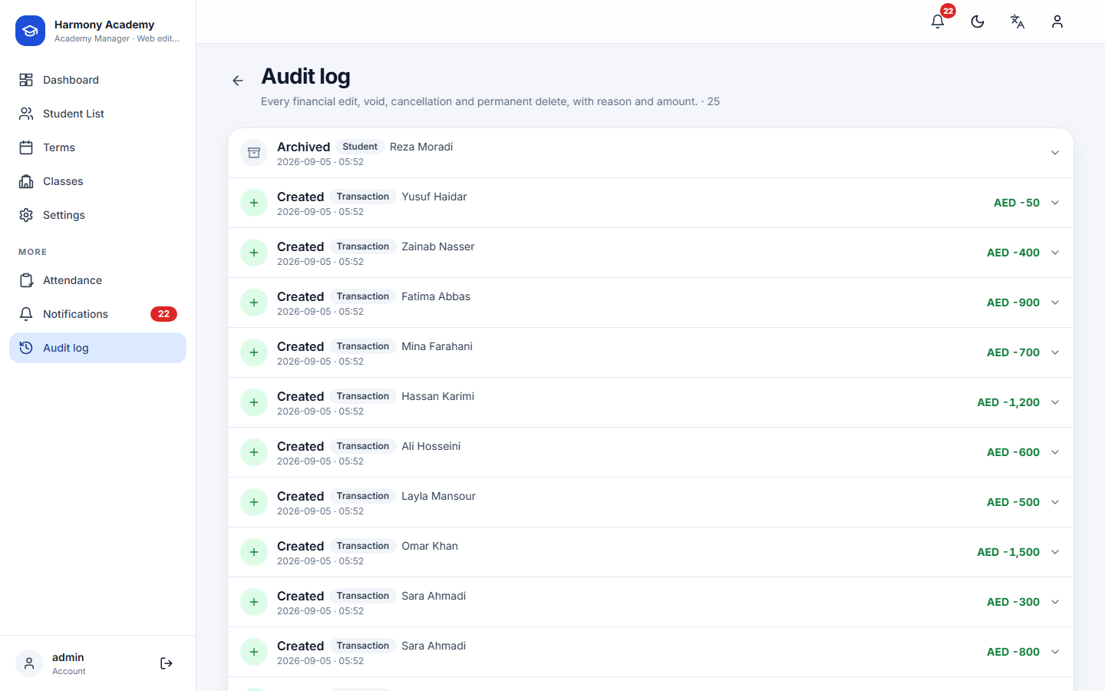Click the admin avatar icon at bottom
The width and height of the screenshot is (1105, 691).
[29, 663]
